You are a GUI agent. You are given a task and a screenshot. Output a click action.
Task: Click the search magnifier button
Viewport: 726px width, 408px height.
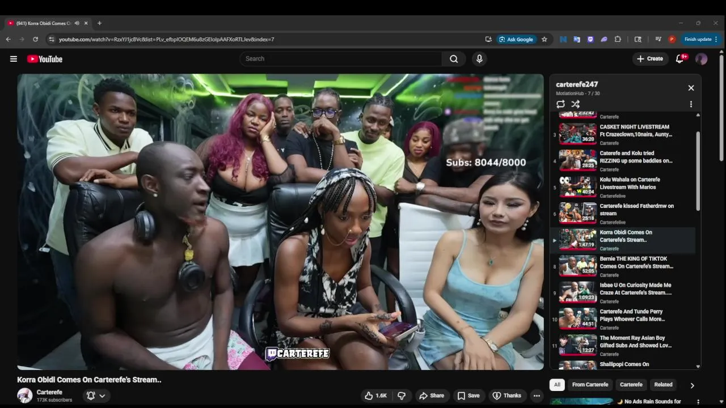point(454,59)
